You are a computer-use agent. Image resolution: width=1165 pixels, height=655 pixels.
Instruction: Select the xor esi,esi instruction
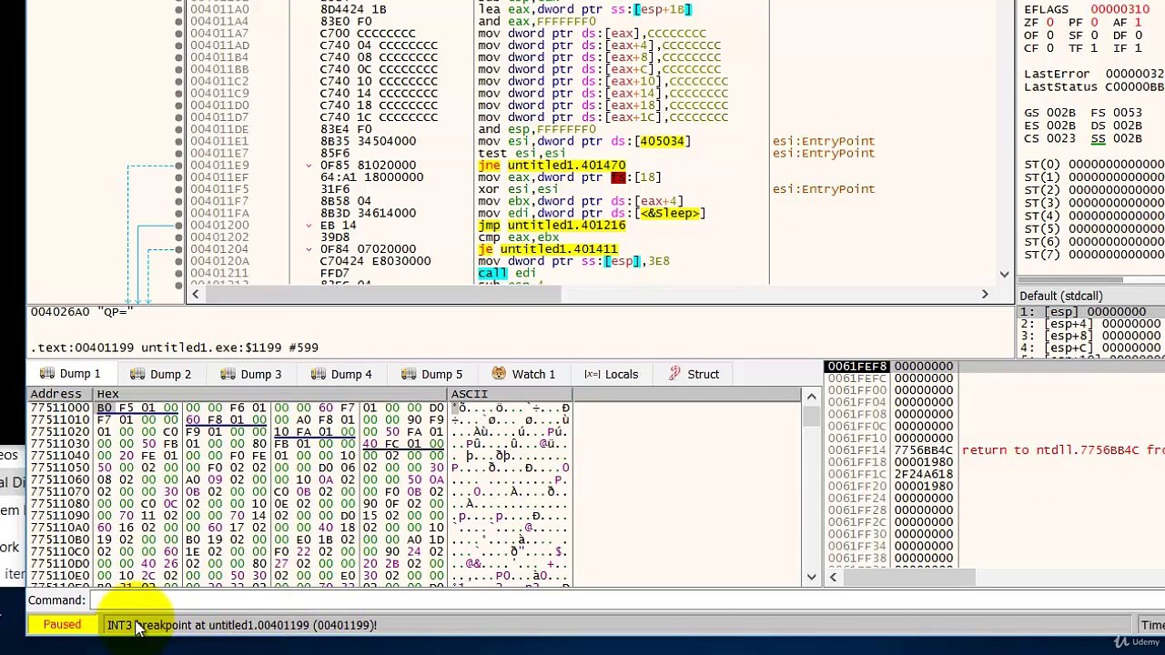518,189
